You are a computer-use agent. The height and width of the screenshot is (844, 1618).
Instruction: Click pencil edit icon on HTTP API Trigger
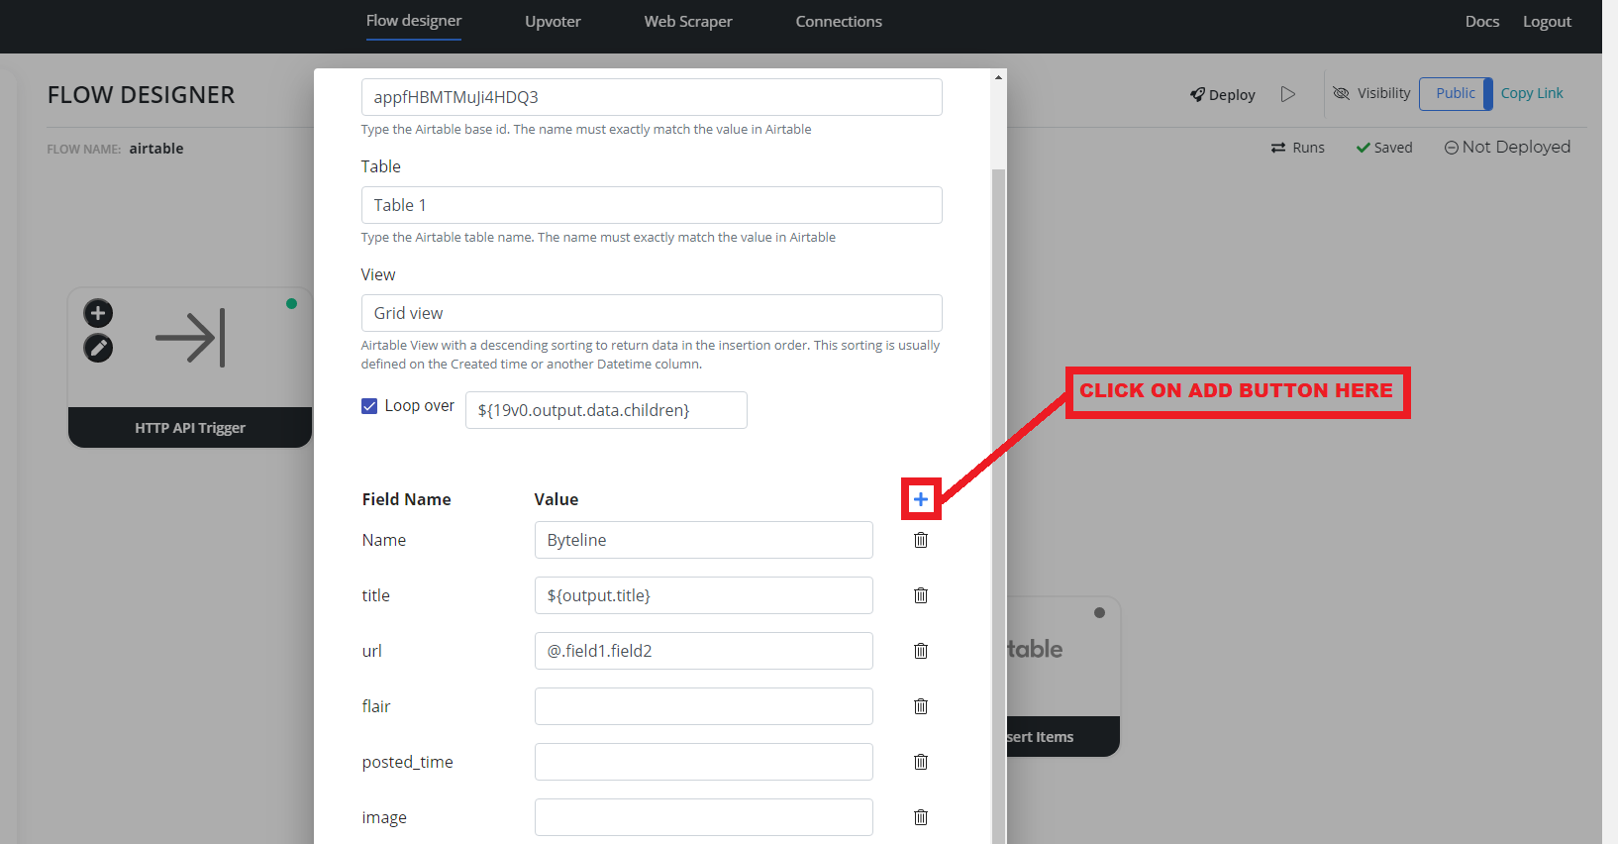(x=98, y=348)
